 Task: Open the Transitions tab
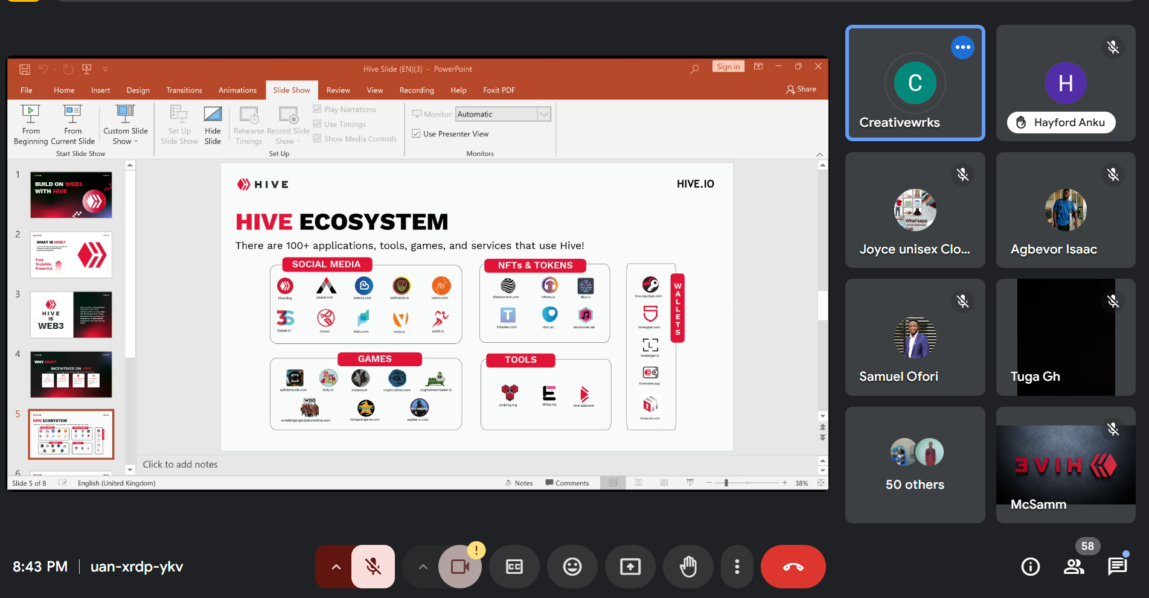point(184,90)
